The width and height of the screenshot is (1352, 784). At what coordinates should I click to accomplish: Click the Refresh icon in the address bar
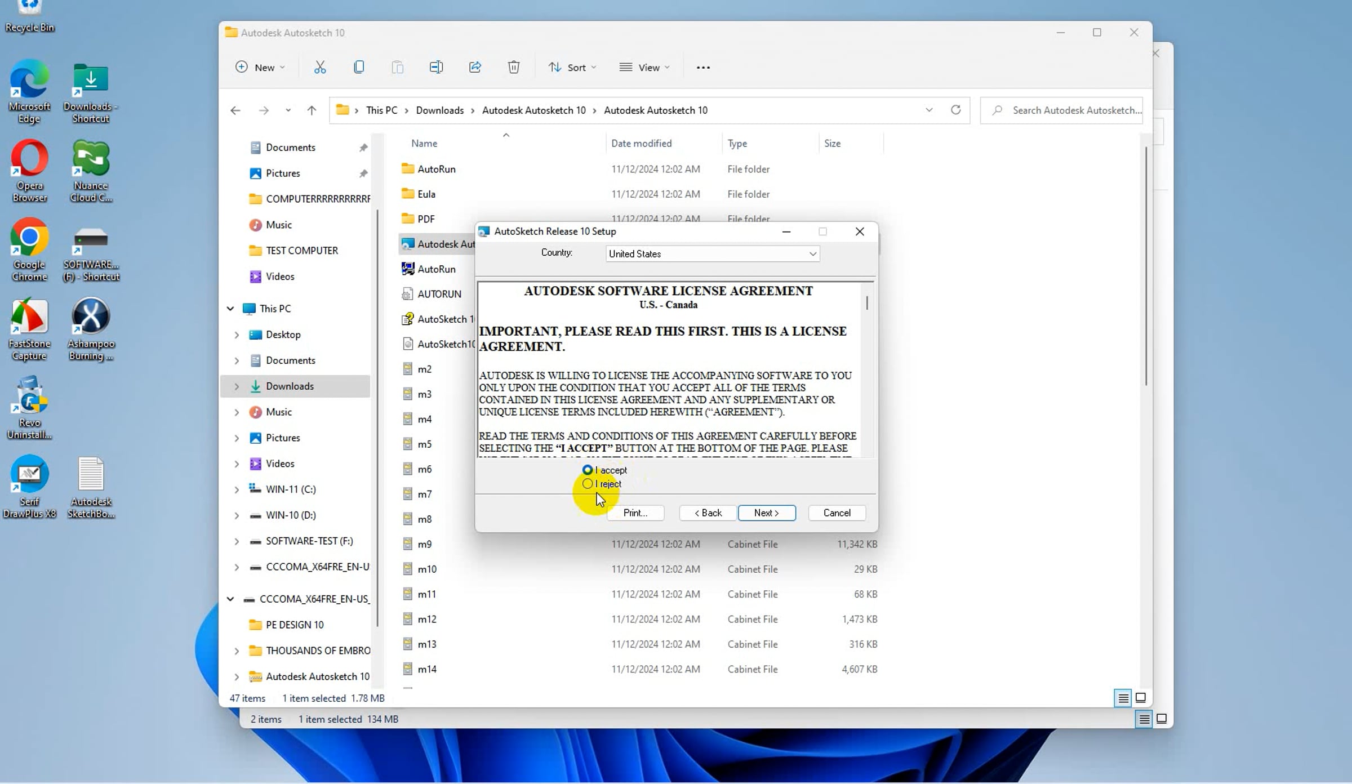pos(956,110)
